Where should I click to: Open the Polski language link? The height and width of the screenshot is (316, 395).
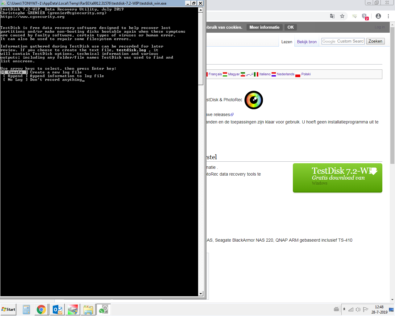click(306, 74)
